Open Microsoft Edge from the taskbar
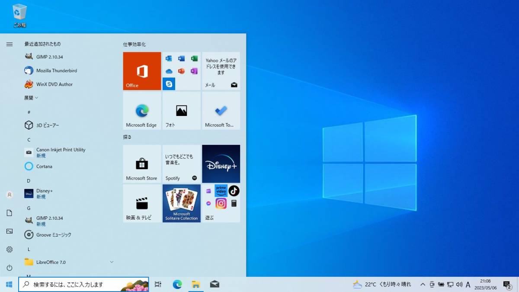This screenshot has width=519, height=292. (x=177, y=284)
